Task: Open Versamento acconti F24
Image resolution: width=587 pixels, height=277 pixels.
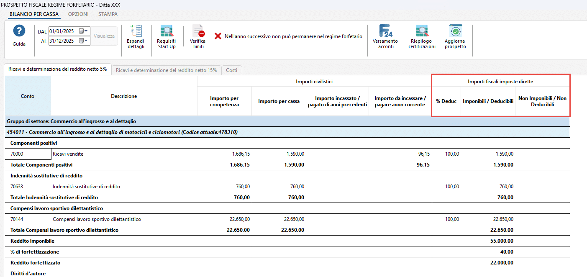Action: point(386,37)
